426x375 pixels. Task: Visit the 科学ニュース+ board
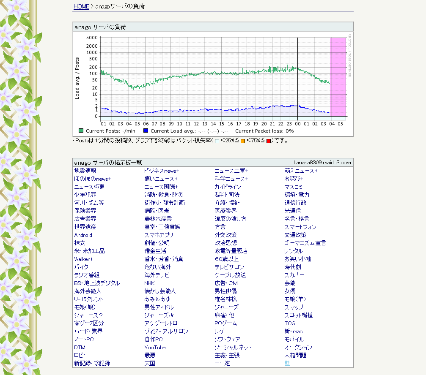pyautogui.click(x=231, y=179)
